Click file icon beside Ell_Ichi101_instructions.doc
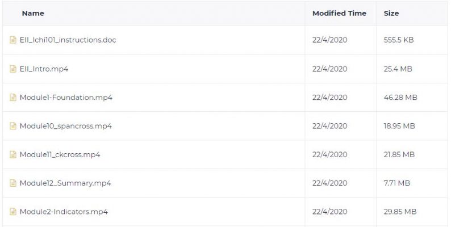 pos(13,40)
